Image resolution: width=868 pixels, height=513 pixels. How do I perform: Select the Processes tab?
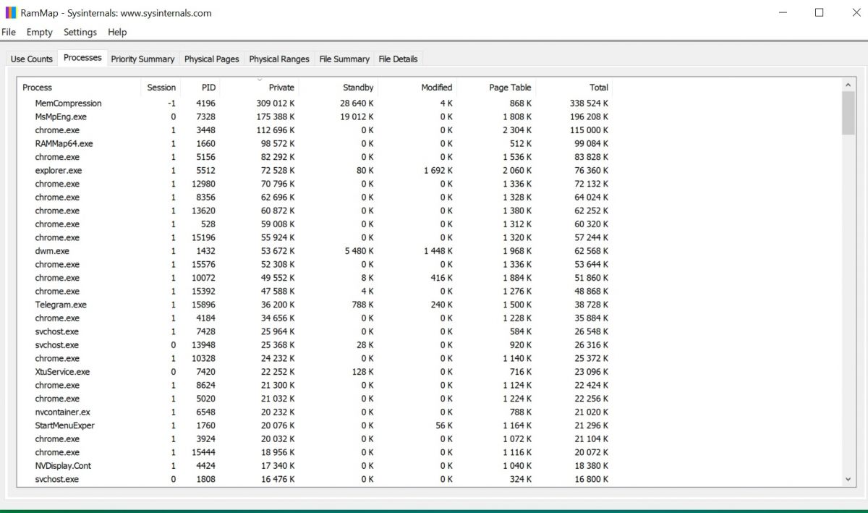pos(82,58)
